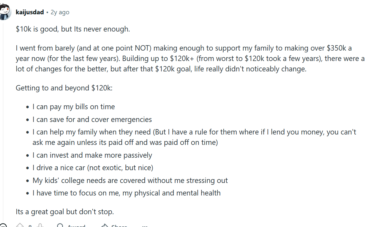Click the "Getting to and beyond $120k:" line

coord(64,88)
